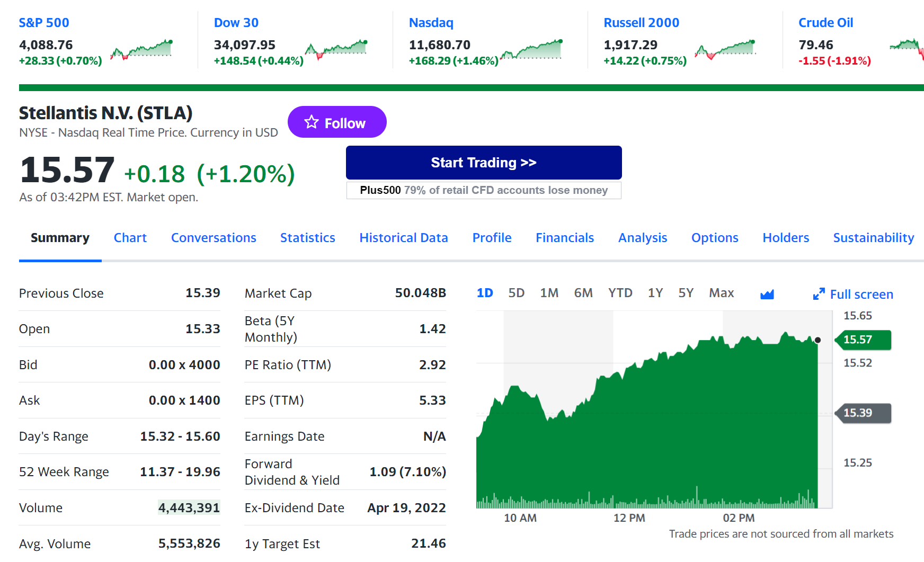Select the Summary tab
This screenshot has width=924, height=562.
click(x=60, y=238)
